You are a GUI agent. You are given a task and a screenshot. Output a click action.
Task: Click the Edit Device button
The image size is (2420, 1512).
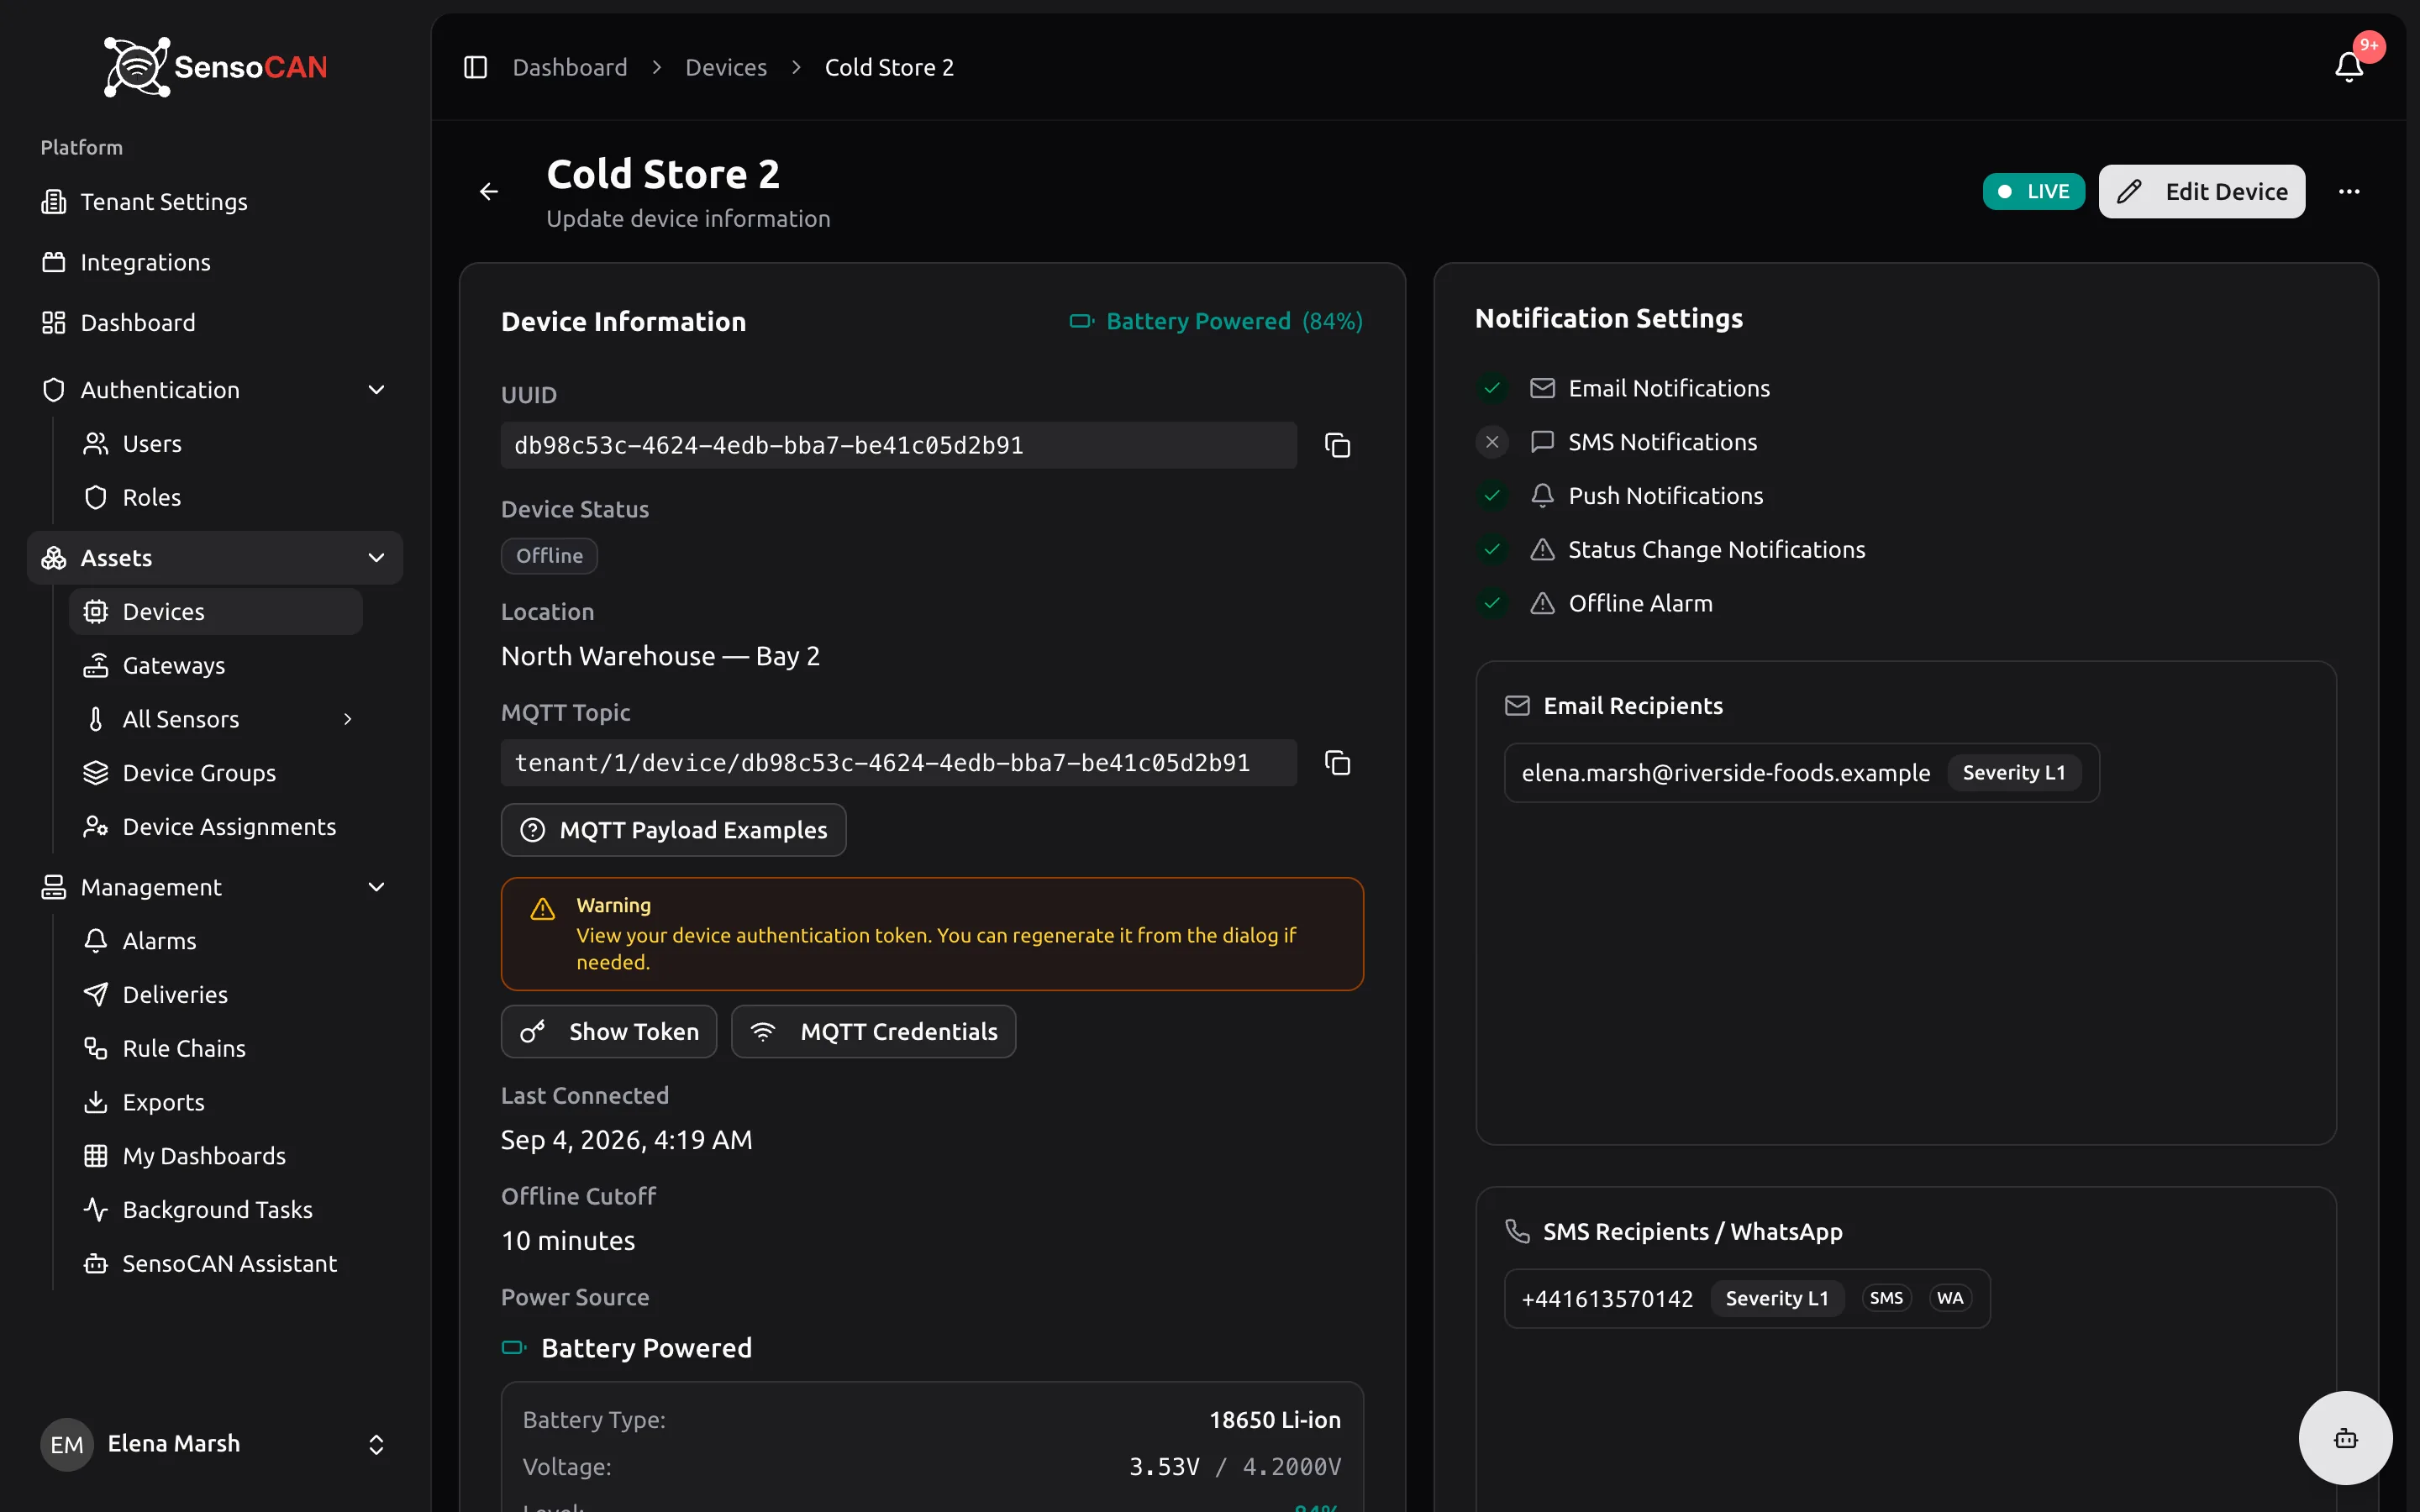2201,191
